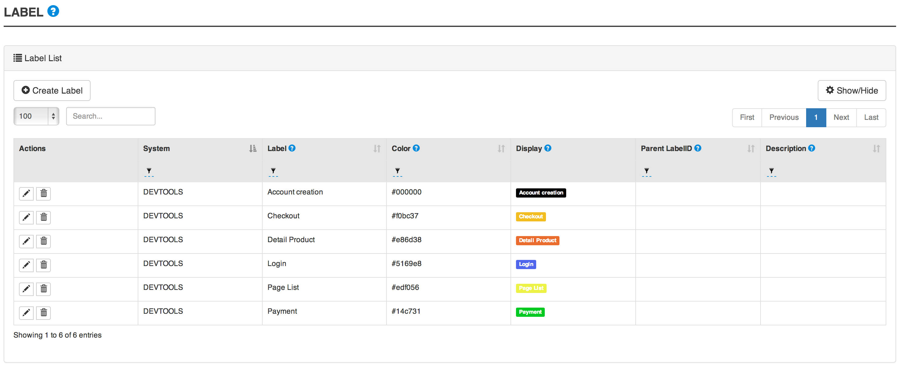Click edit pencil for Login row
This screenshot has height=370, width=901.
click(26, 265)
